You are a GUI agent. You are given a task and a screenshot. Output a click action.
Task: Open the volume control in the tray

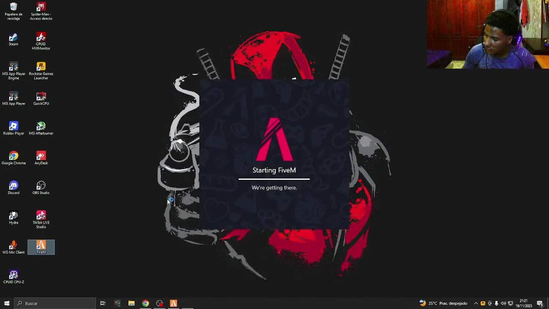point(503,303)
